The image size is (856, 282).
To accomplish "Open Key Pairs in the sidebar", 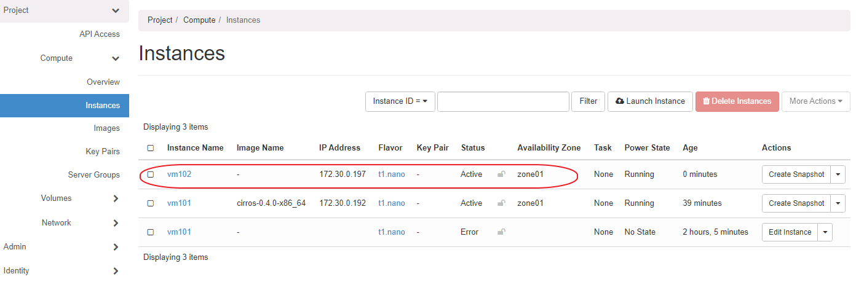I will coord(103,152).
